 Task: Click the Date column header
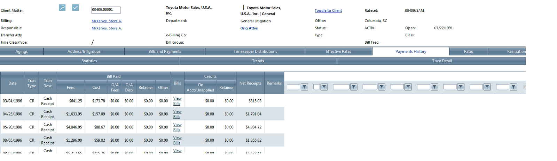[x=13, y=83]
